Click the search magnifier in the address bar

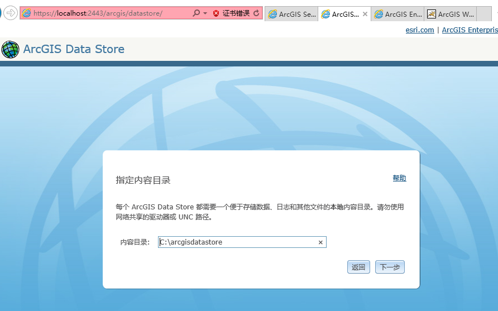pyautogui.click(x=197, y=13)
